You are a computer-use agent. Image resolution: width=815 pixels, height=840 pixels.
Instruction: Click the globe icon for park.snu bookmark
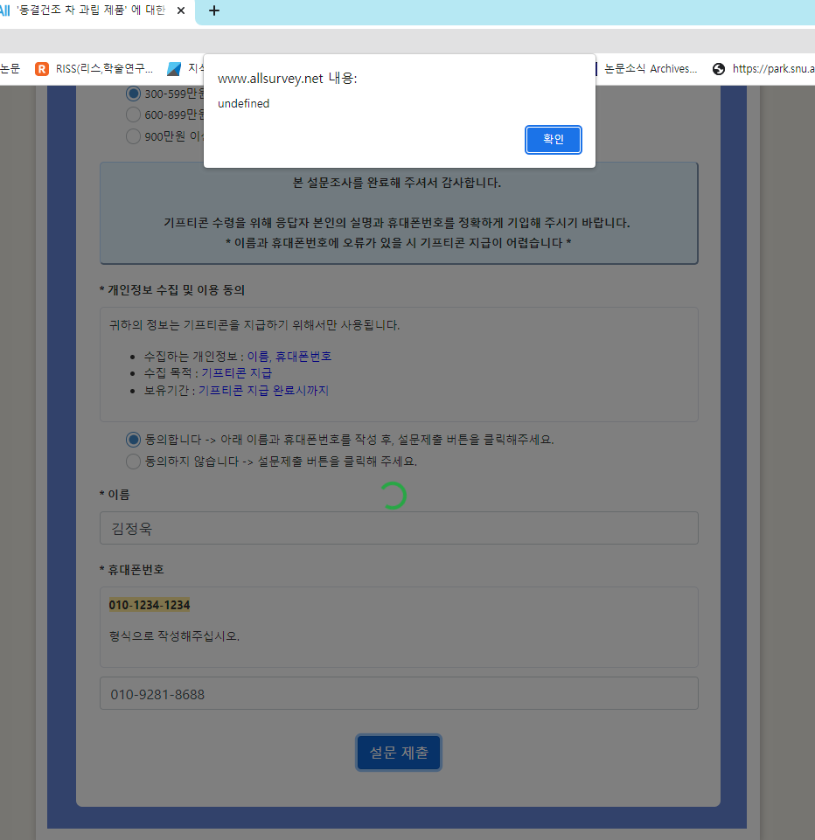point(719,69)
